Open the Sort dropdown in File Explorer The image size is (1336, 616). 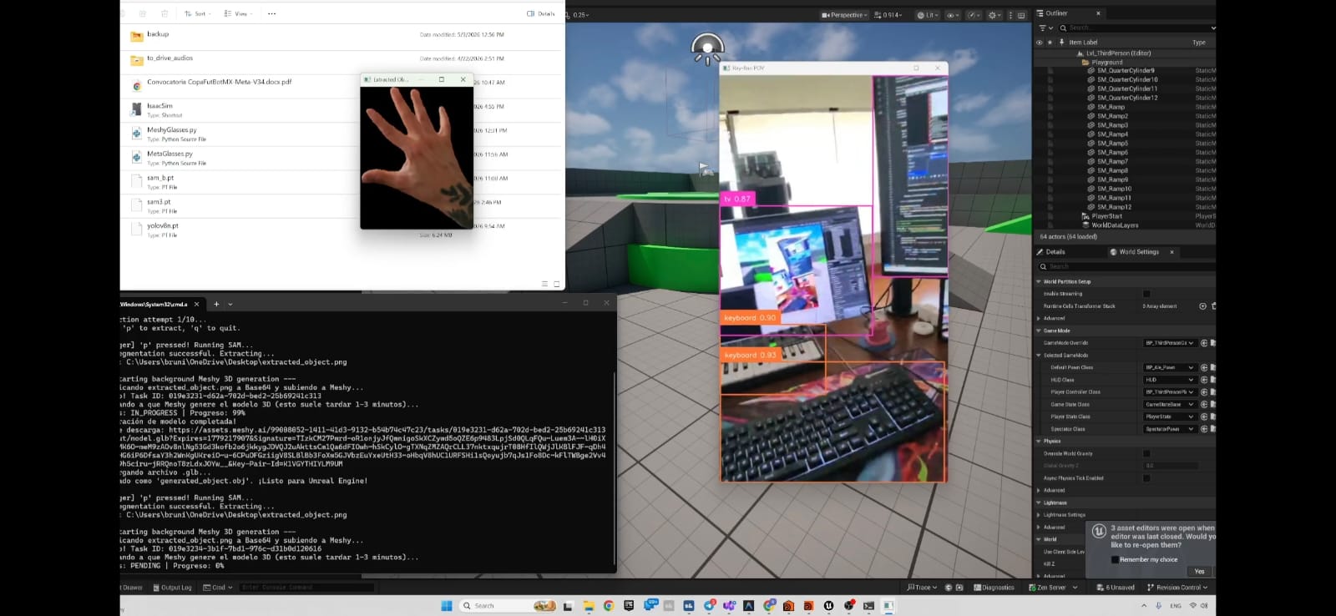coord(198,13)
